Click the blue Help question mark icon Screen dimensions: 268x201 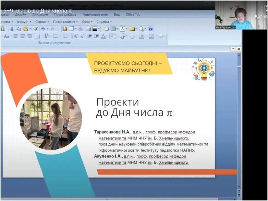[x=150, y=29]
